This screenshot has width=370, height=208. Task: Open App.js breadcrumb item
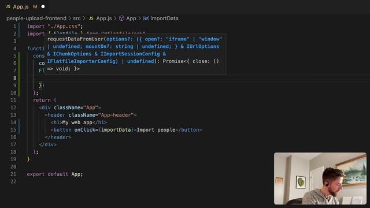coord(104,18)
